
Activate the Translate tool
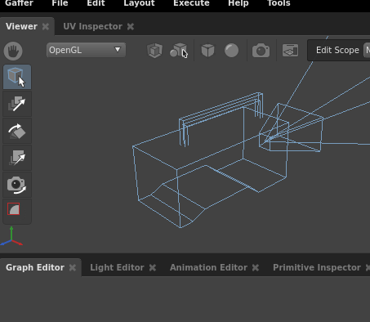[17, 104]
